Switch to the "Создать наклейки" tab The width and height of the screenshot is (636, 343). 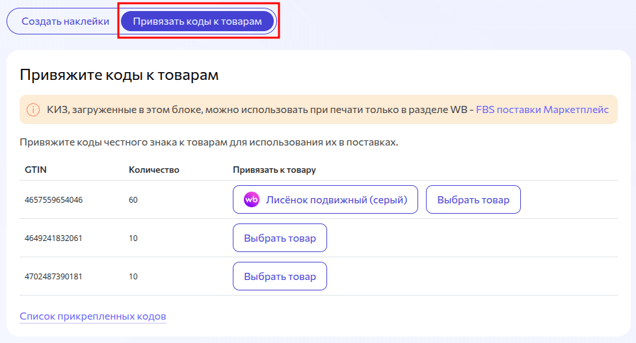(65, 21)
